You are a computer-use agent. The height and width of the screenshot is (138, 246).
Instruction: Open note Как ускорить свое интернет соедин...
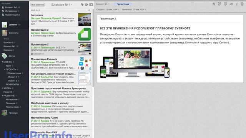click(x=61, y=78)
